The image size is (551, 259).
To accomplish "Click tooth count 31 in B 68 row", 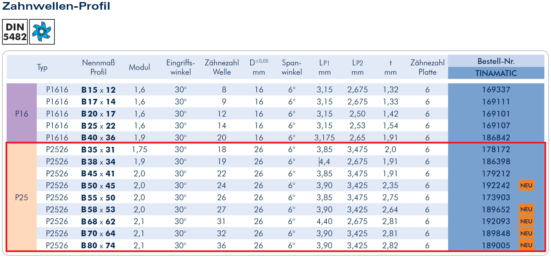I will point(222,221).
